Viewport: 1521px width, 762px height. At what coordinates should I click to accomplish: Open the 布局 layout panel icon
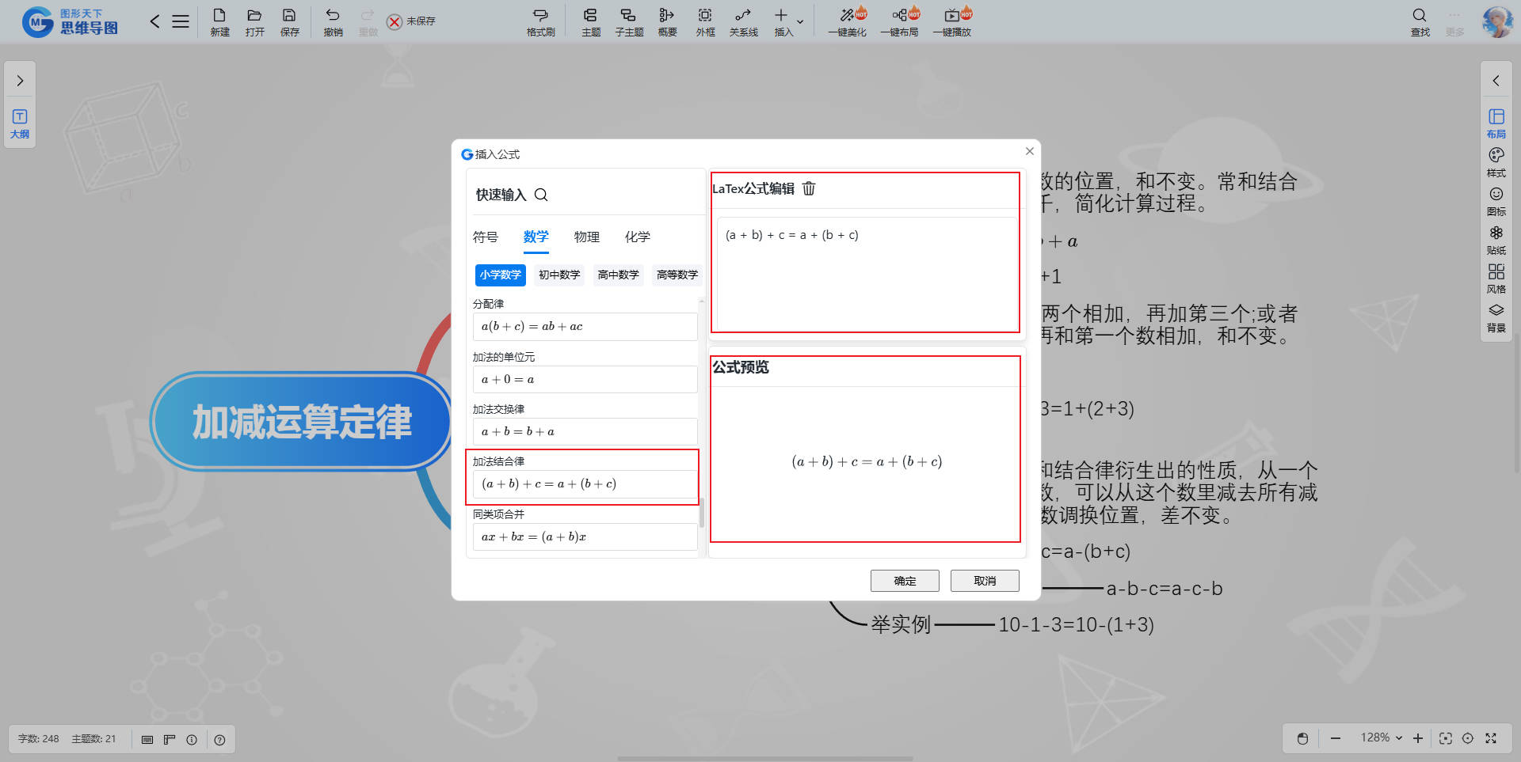click(1496, 123)
